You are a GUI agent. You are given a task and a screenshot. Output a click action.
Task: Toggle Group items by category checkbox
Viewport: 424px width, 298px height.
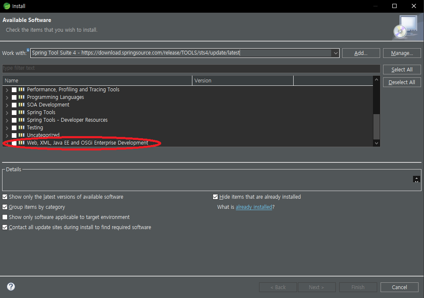5,207
